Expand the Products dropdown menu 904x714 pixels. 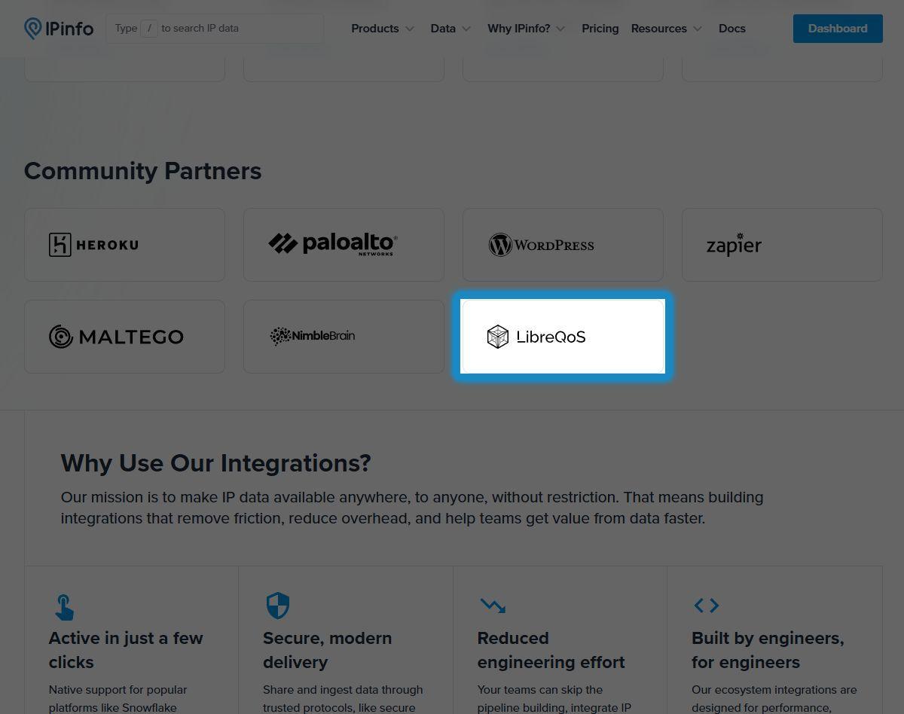383,29
